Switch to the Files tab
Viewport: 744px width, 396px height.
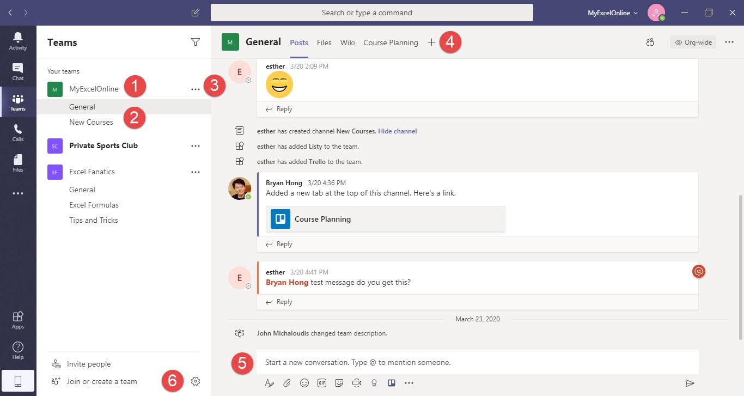(x=324, y=42)
